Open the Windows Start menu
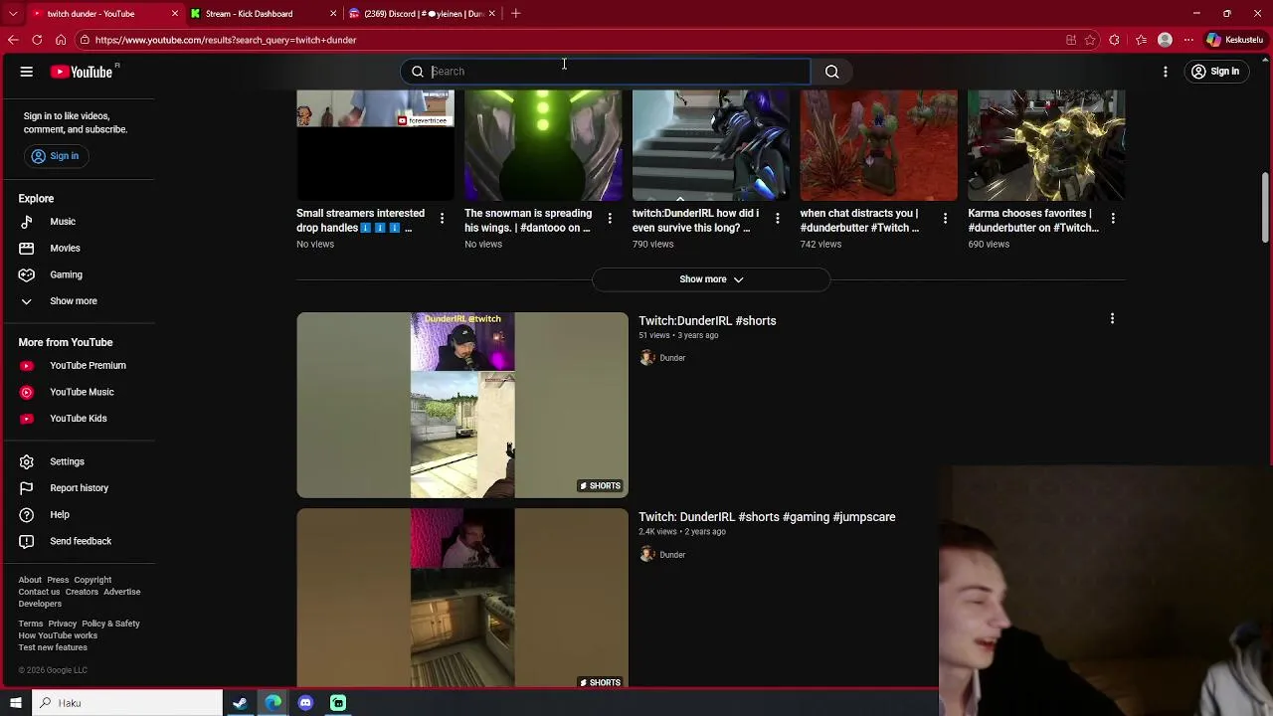This screenshot has height=716, width=1273. [x=16, y=703]
